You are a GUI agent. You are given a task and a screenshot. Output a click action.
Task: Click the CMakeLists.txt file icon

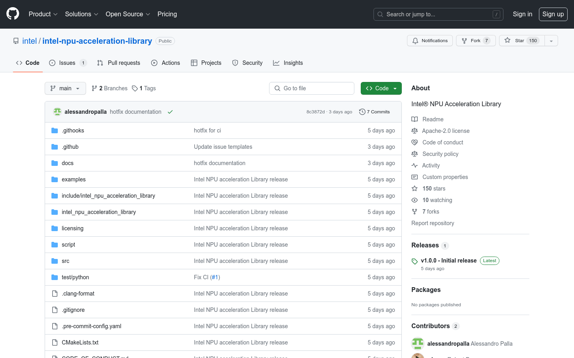(x=55, y=342)
